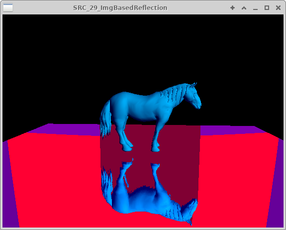Click the horse's striped mane

tap(173, 96)
